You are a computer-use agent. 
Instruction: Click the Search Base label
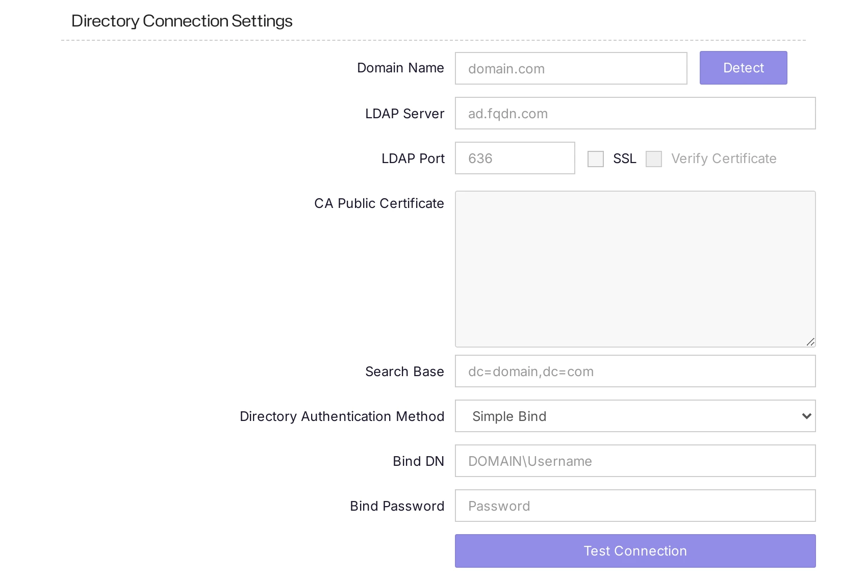(x=404, y=372)
